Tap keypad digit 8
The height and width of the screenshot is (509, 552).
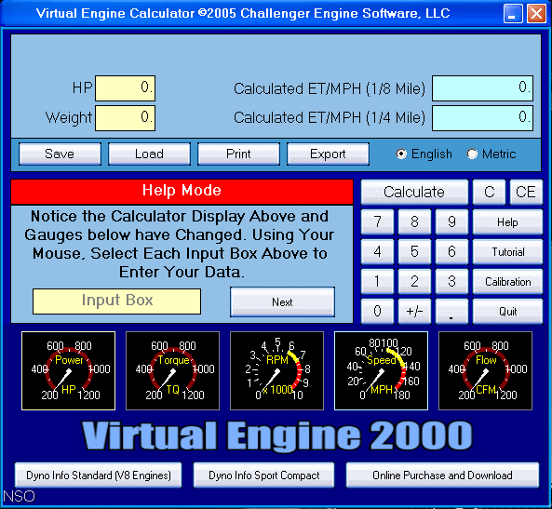[x=414, y=221]
